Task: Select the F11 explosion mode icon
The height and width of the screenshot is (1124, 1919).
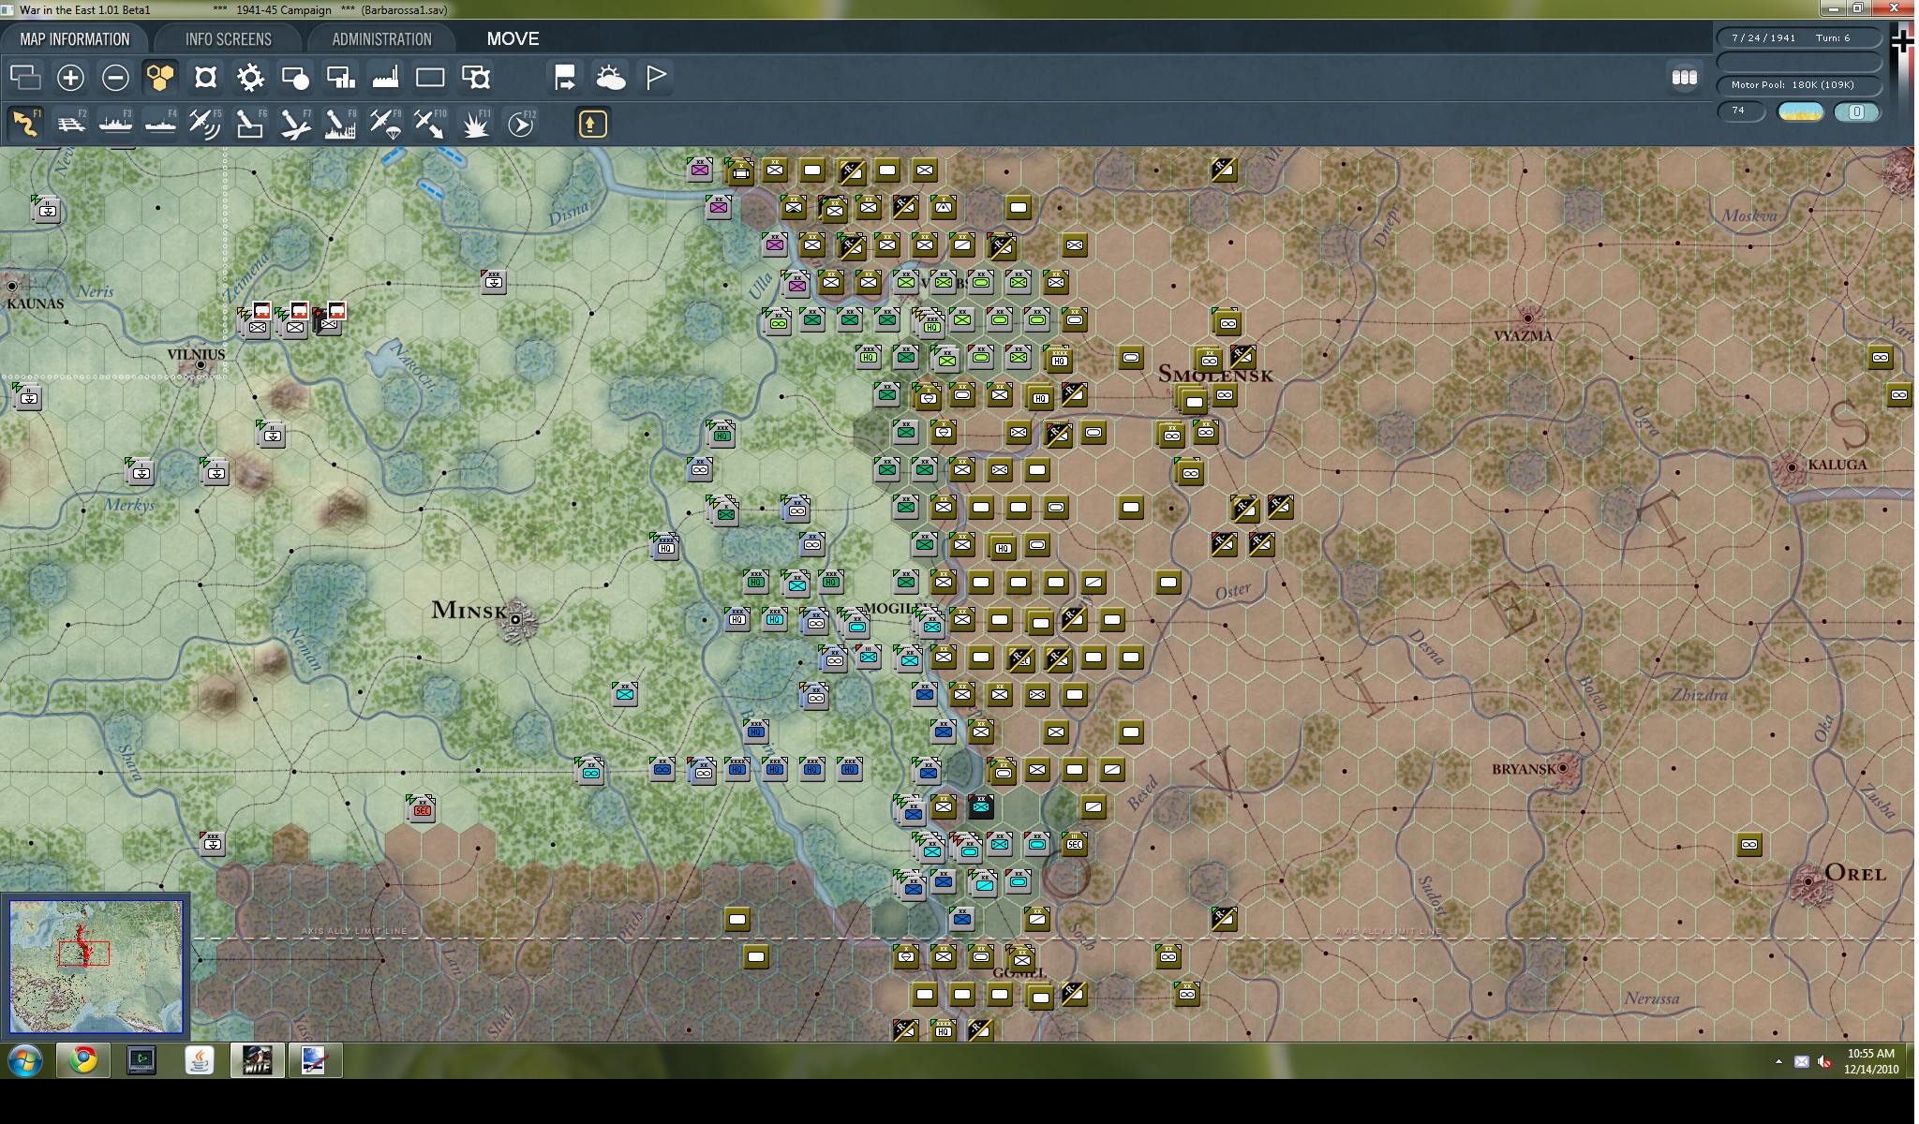Action: point(476,124)
